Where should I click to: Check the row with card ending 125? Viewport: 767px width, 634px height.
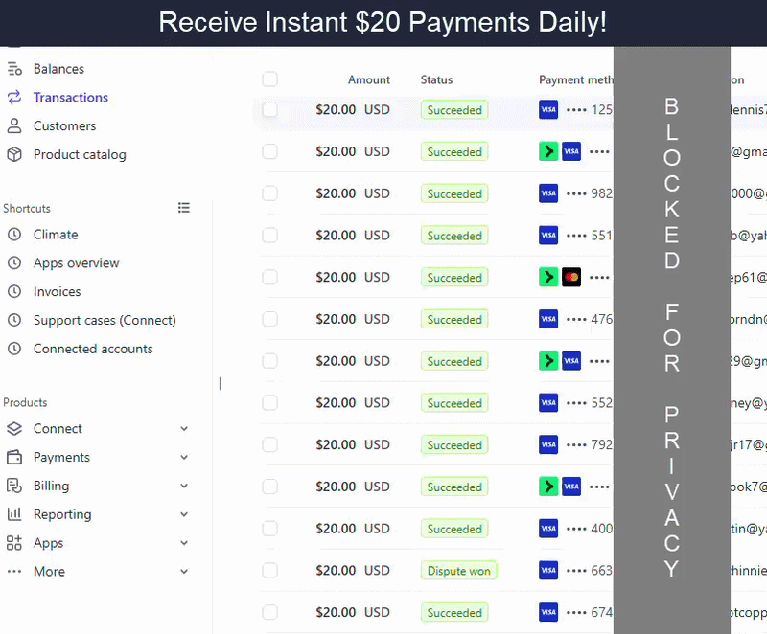pos(270,109)
